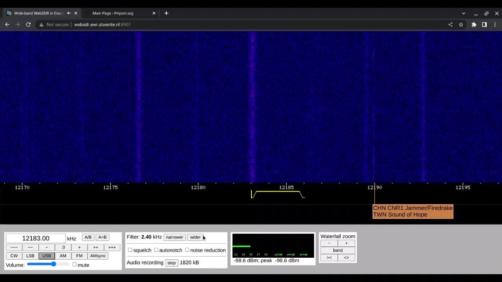Image resolution: width=502 pixels, height=282 pixels.
Task: Select FM mode
Action: tap(79, 256)
